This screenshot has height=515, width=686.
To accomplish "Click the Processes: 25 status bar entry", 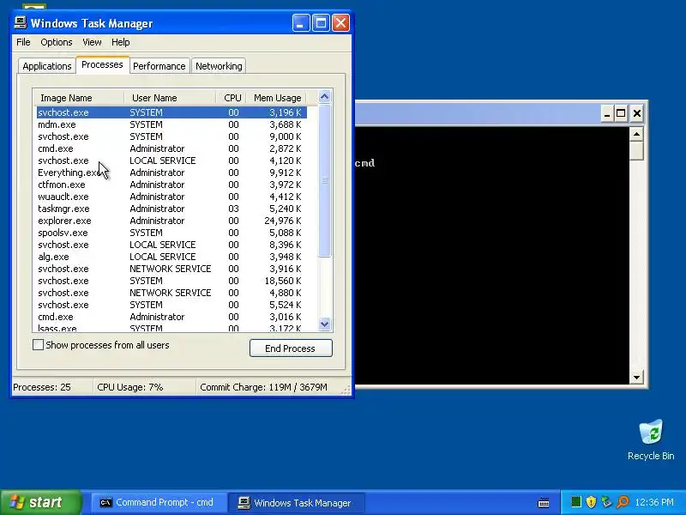I will [x=51, y=387].
